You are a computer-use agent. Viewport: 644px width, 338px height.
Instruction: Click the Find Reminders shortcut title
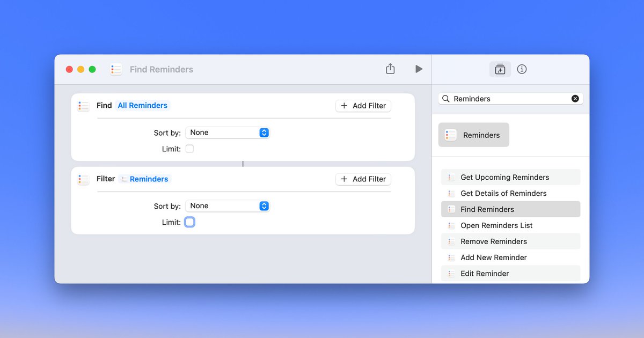162,69
